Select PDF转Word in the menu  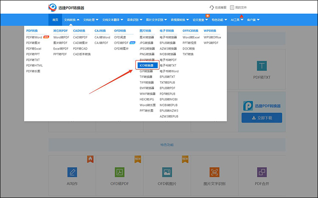[x=34, y=37]
